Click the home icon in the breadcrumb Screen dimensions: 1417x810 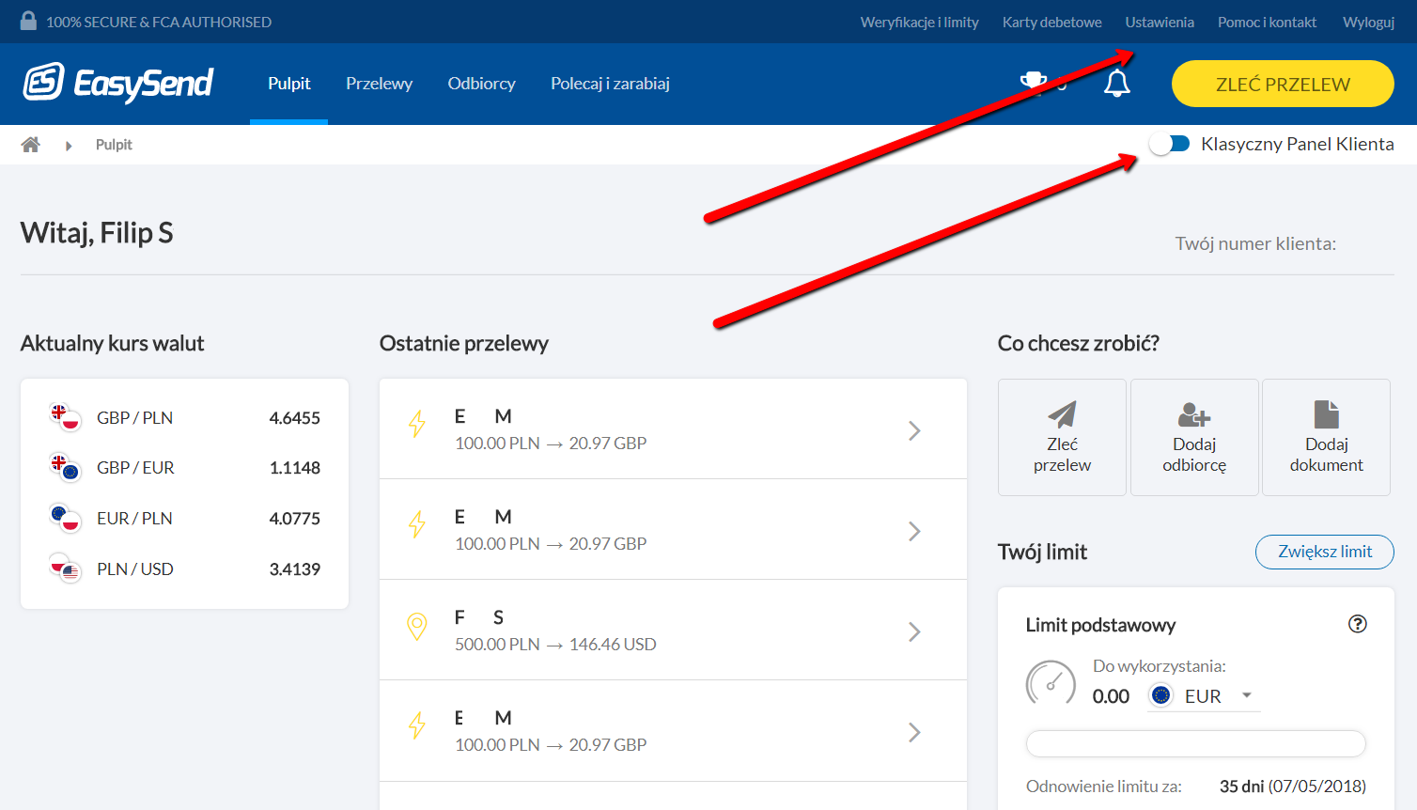28,144
